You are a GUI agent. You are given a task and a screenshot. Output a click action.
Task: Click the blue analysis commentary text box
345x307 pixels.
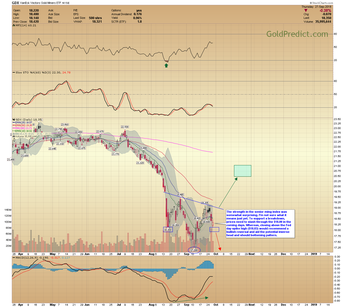click(260, 224)
